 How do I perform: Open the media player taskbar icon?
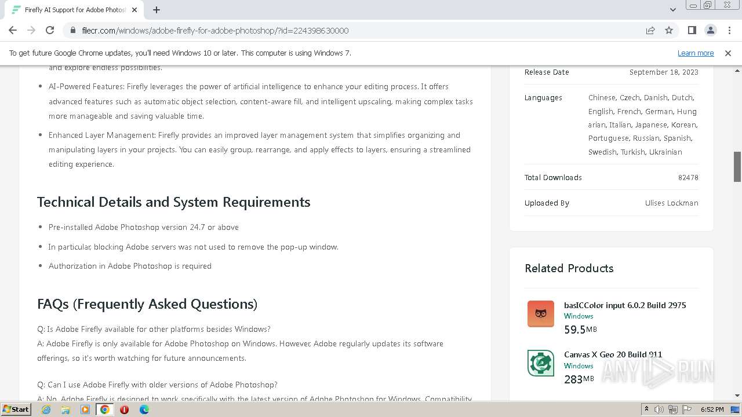click(x=85, y=409)
